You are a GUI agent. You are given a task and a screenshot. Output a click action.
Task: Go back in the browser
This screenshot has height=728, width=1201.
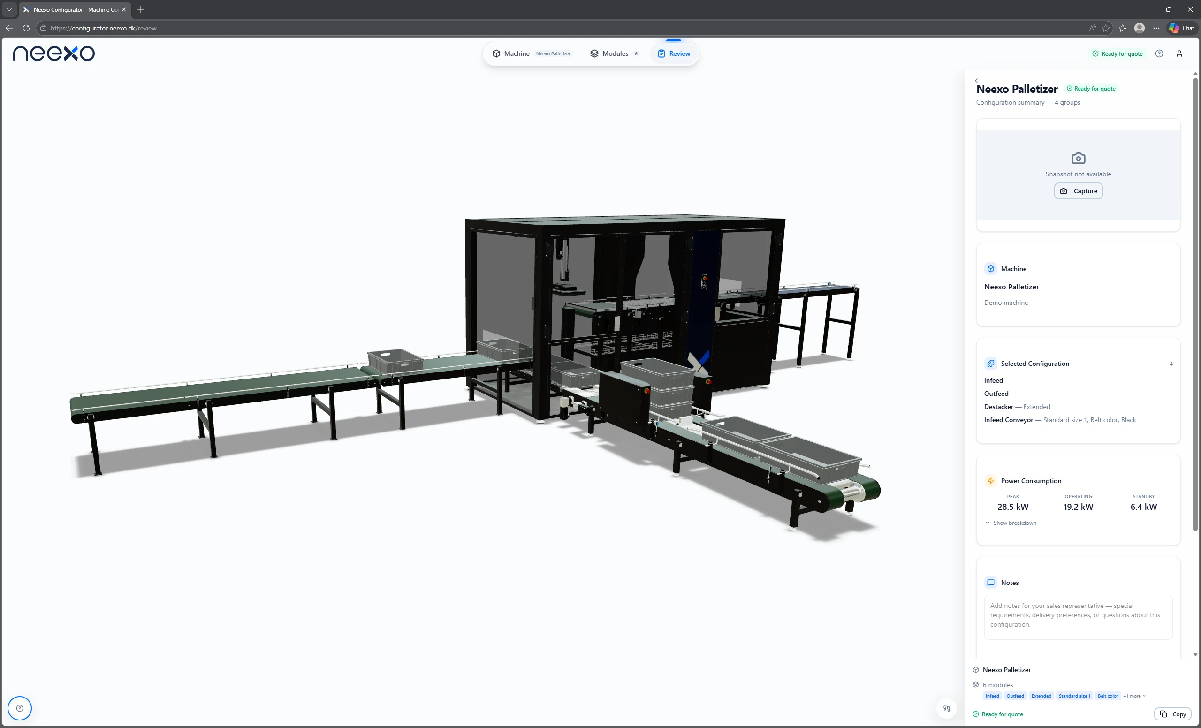(x=9, y=28)
